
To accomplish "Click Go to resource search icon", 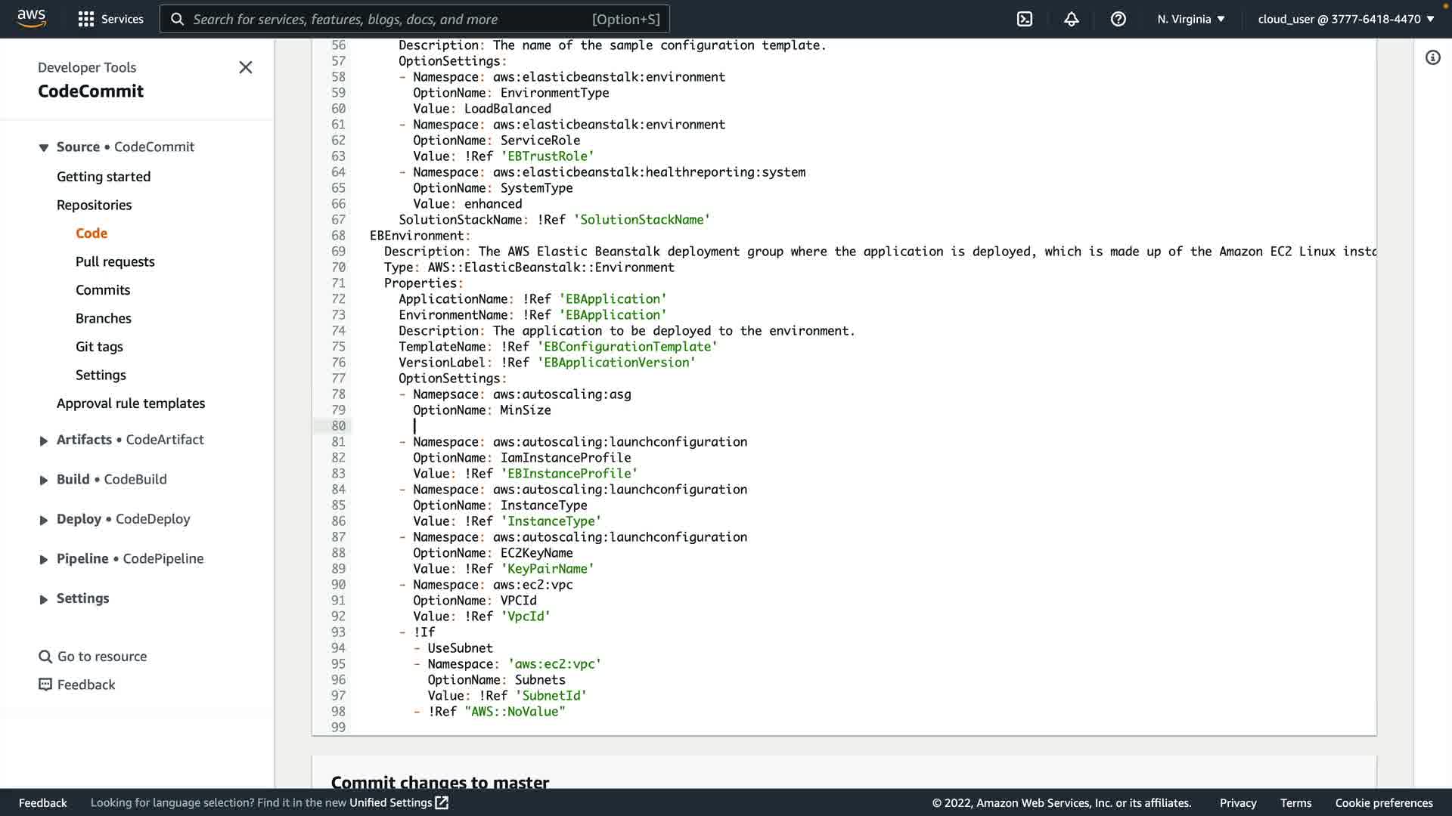I will click(45, 657).
